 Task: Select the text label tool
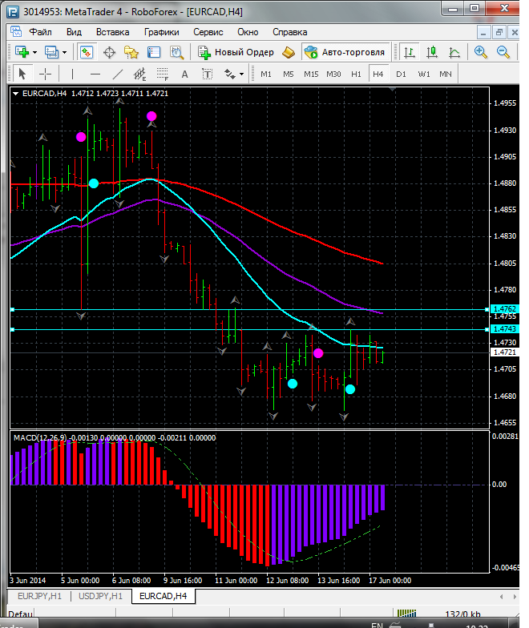coord(184,74)
